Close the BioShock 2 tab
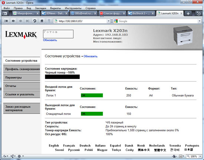The height and width of the screenshot is (160, 204). click(153, 13)
